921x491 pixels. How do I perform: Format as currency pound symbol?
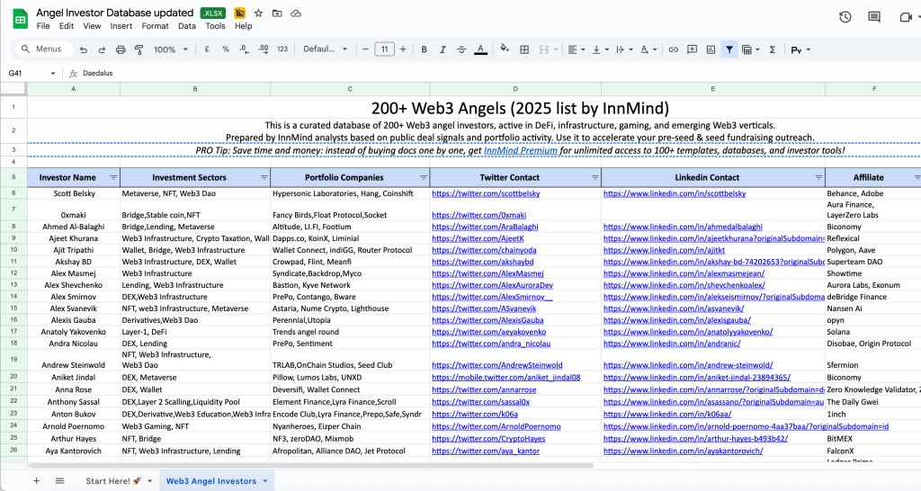coord(207,49)
